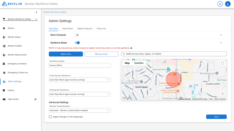
Task: Click the Remove Zone button
Action: (101, 54)
